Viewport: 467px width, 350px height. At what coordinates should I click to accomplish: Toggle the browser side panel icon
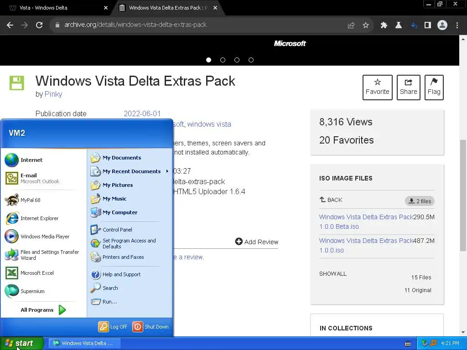coord(428,26)
